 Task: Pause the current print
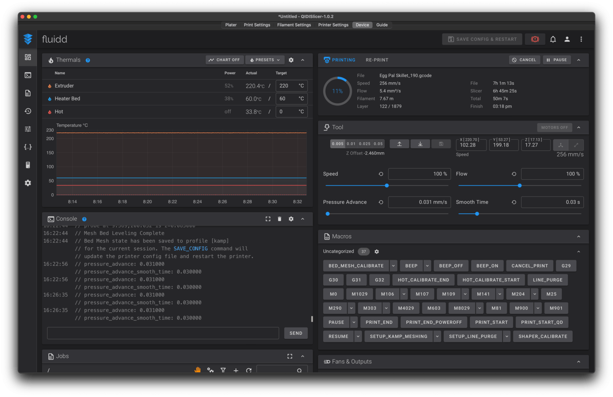(x=556, y=60)
